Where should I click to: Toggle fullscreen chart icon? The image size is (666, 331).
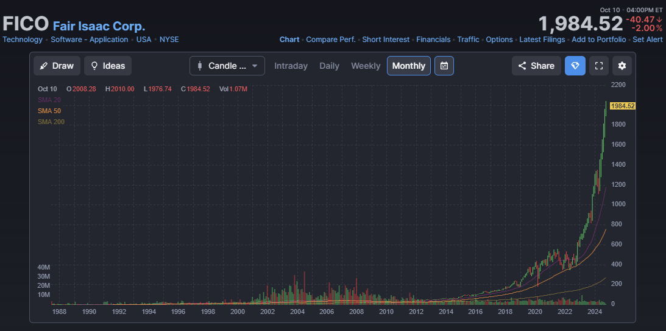(x=599, y=66)
